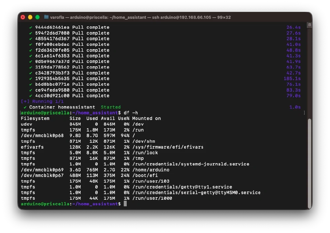
Task: Click the /boot/efi mount path
Action: click(x=145, y=175)
